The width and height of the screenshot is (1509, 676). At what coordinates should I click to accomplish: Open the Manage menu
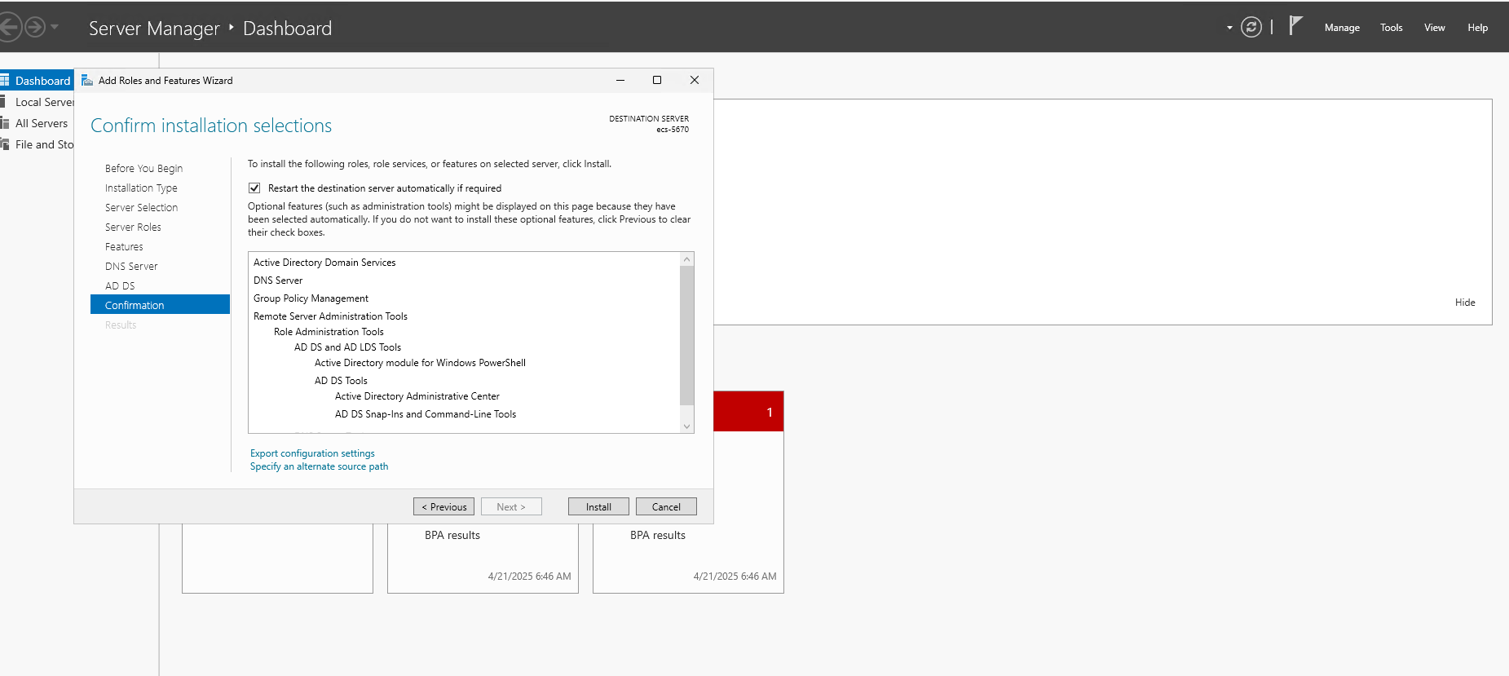pyautogui.click(x=1342, y=28)
